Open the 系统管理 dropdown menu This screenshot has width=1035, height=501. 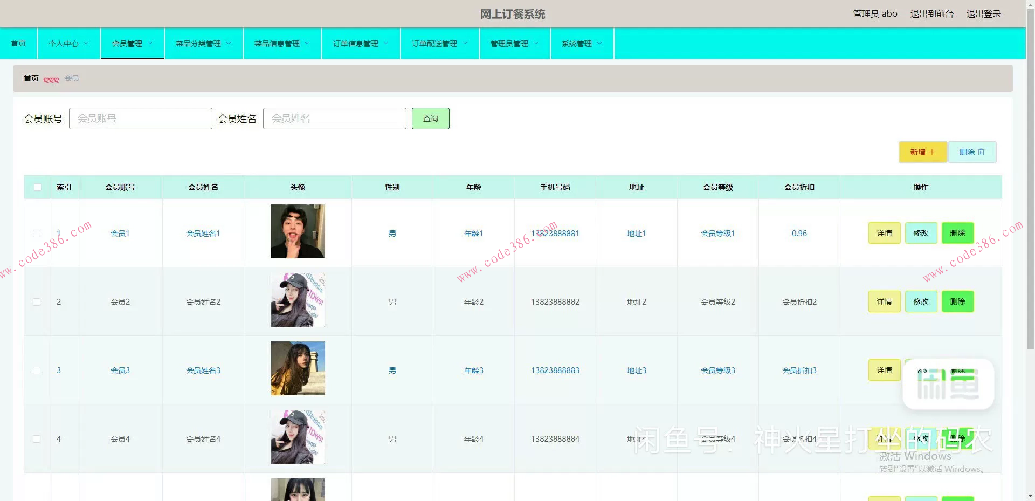tap(582, 44)
